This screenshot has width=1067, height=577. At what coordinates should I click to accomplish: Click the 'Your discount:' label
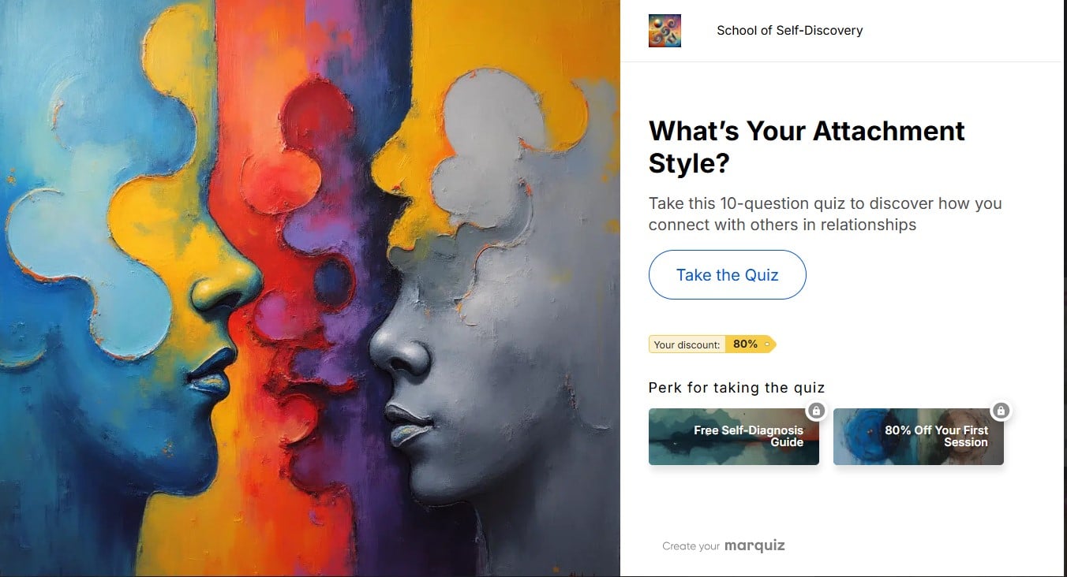coord(687,344)
